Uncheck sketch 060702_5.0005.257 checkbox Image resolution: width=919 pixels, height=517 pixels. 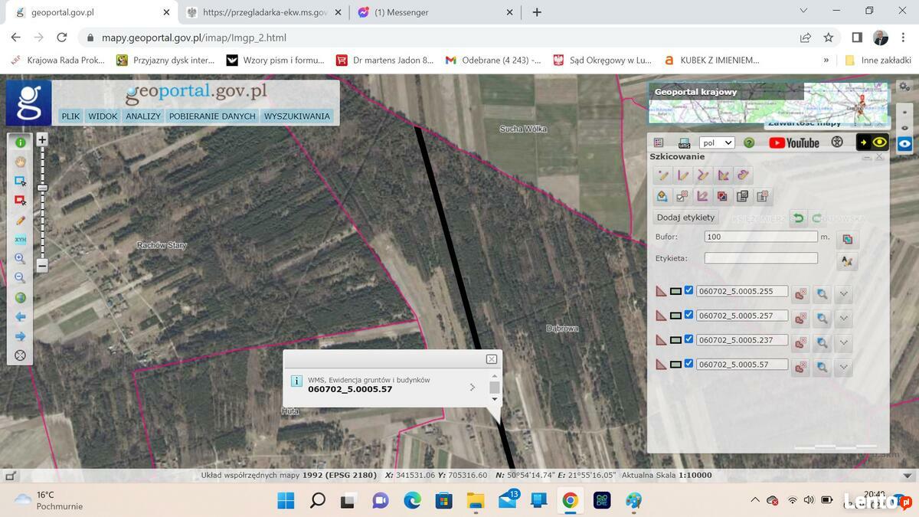point(688,315)
